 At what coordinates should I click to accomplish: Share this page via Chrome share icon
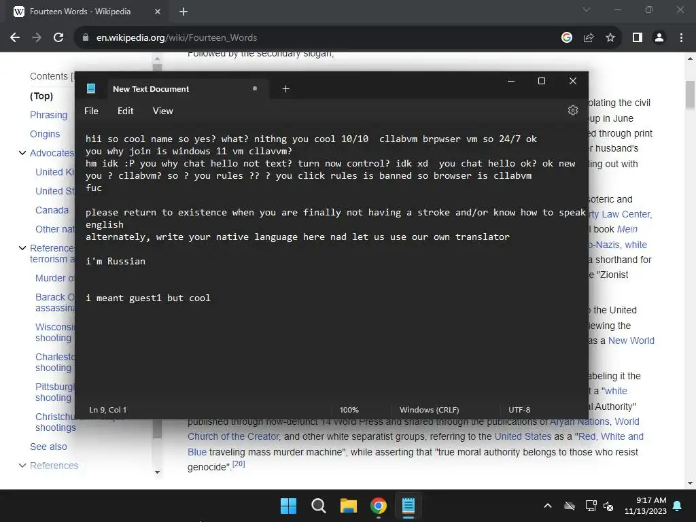coord(589,38)
